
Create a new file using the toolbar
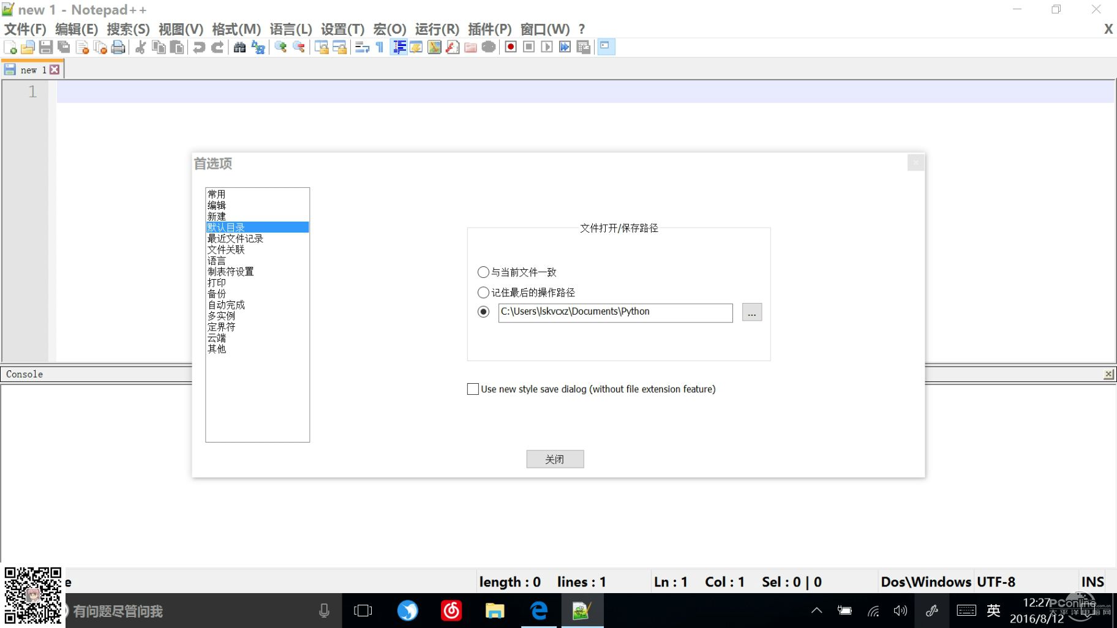[x=10, y=47]
